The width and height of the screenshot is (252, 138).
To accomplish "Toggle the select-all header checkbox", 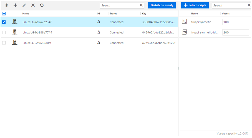I will pyautogui.click(x=4, y=14).
